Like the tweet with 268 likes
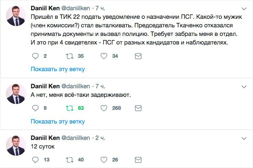 click(x=104, y=108)
